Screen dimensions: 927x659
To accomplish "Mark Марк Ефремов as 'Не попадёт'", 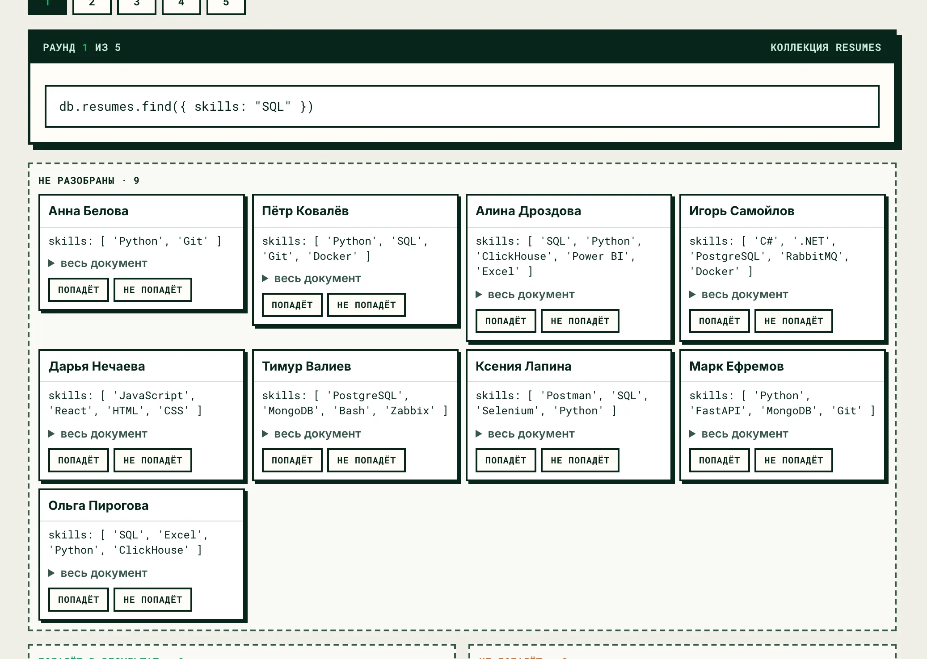I will point(794,460).
